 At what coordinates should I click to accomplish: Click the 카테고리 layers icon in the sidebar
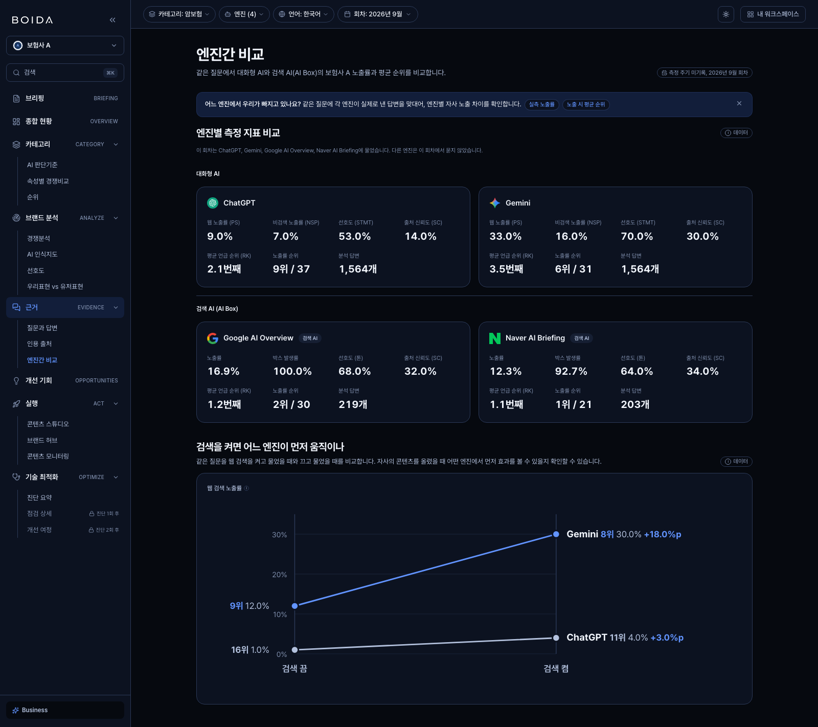coord(16,144)
